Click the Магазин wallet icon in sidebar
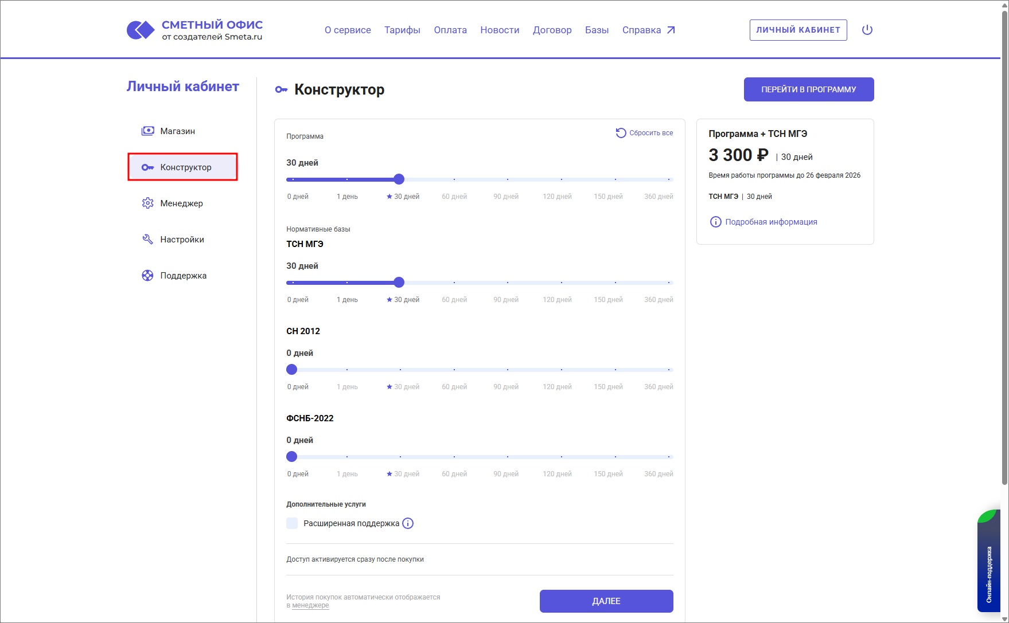The height and width of the screenshot is (623, 1009). 147,131
